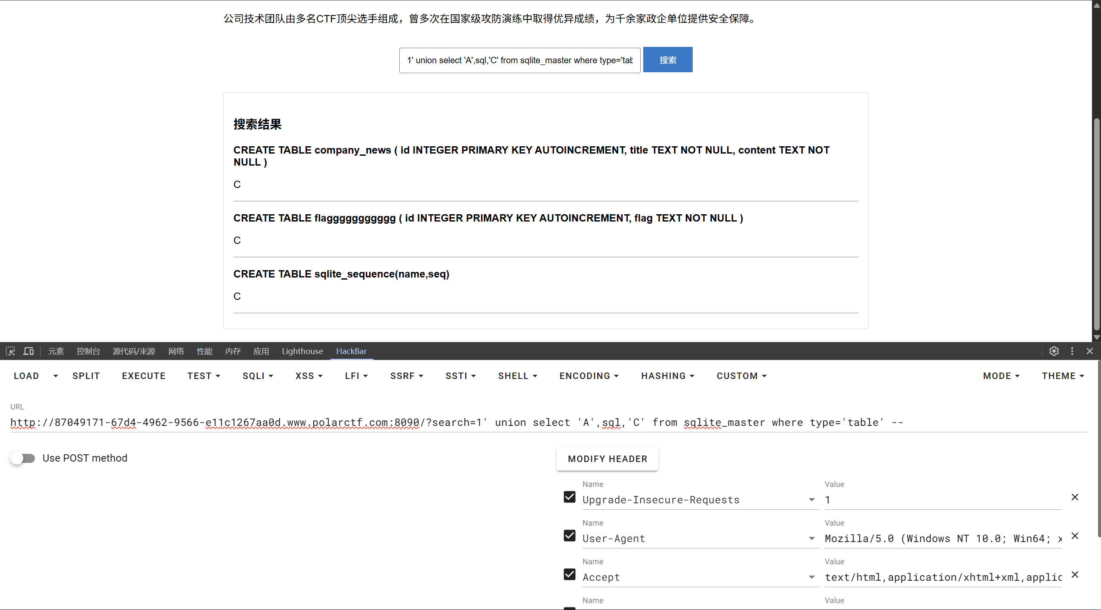
Task: Uncheck the Upgrade-Insecure-Requests header checkbox
Action: click(x=569, y=497)
